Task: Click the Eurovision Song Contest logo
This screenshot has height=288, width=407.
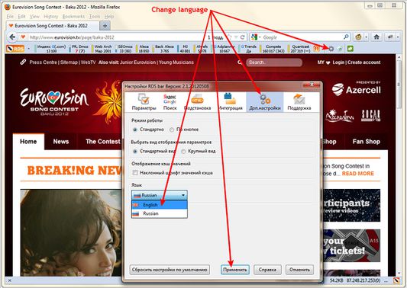Action: point(54,102)
